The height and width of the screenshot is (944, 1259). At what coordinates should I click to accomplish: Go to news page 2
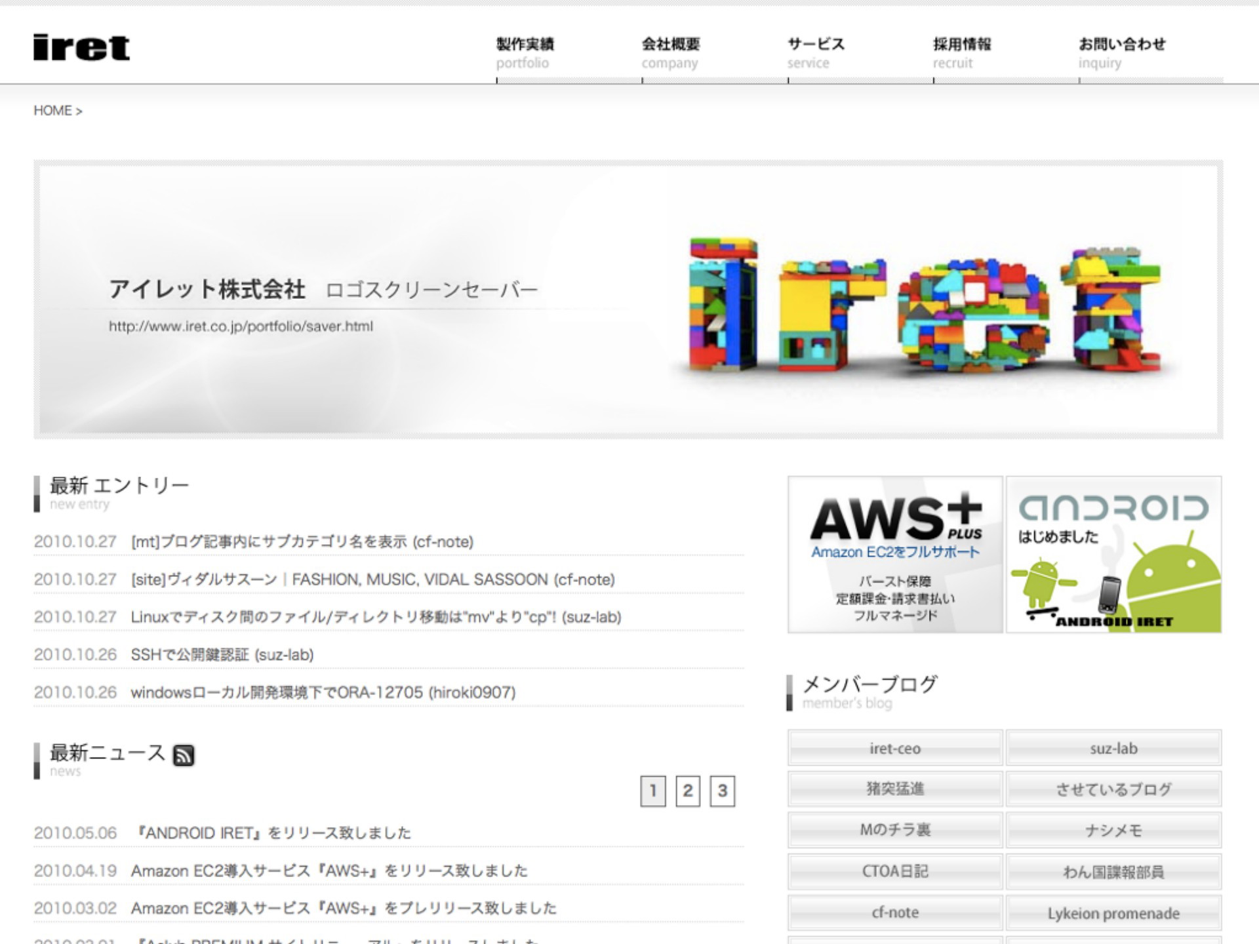[688, 791]
